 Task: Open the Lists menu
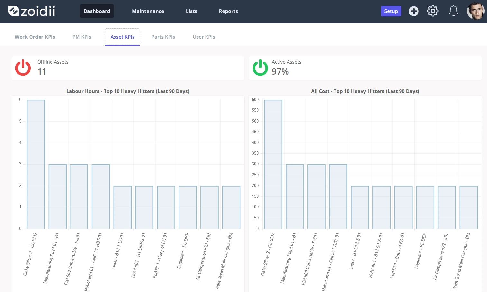(x=191, y=11)
